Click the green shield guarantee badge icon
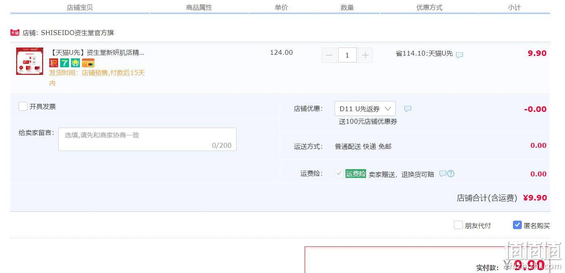 click(x=75, y=63)
